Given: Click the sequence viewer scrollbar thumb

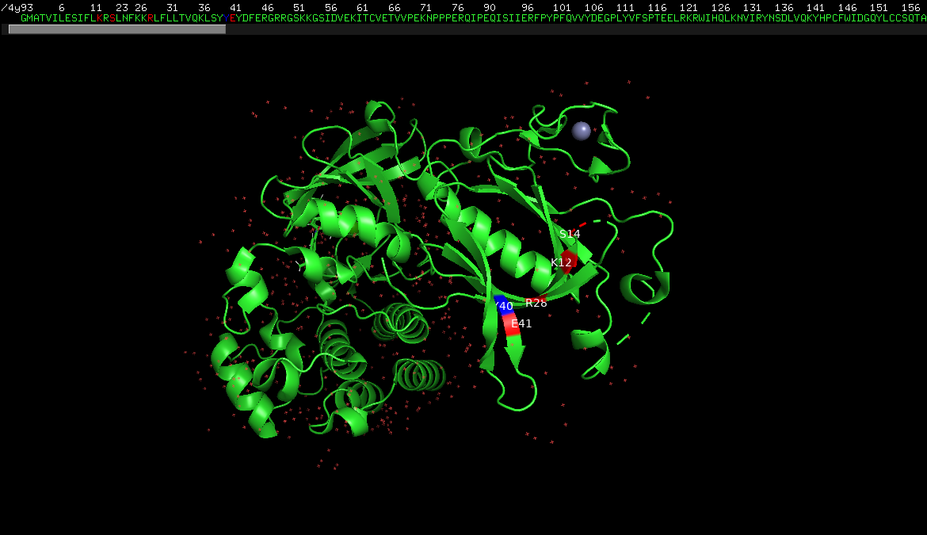Looking at the screenshot, I should [x=117, y=29].
